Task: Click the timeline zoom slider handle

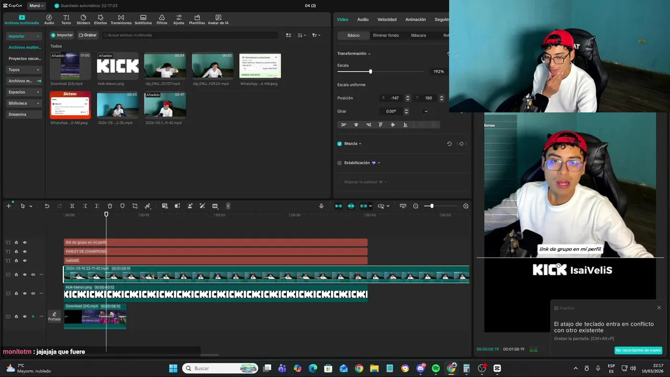Action: (432, 206)
